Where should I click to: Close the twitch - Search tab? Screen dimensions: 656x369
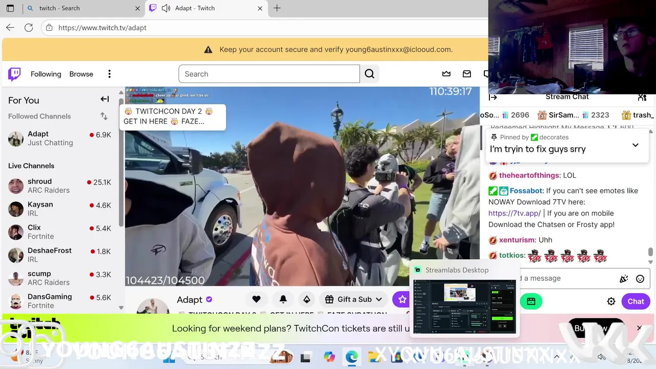[137, 8]
